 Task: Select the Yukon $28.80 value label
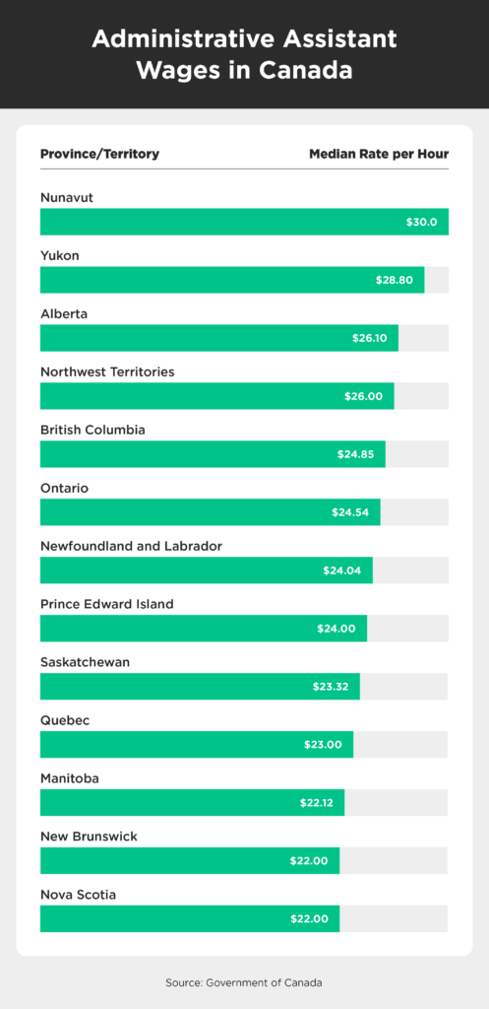(x=394, y=280)
